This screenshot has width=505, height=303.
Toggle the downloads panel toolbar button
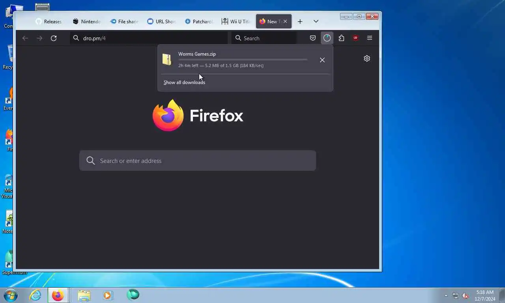coord(327,38)
